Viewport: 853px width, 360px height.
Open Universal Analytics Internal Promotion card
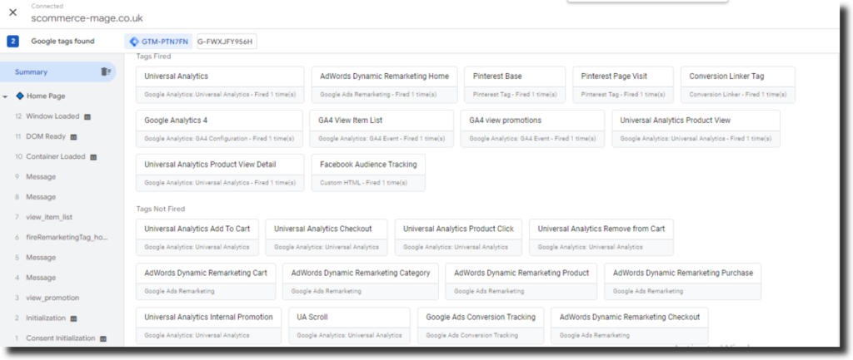pos(208,325)
